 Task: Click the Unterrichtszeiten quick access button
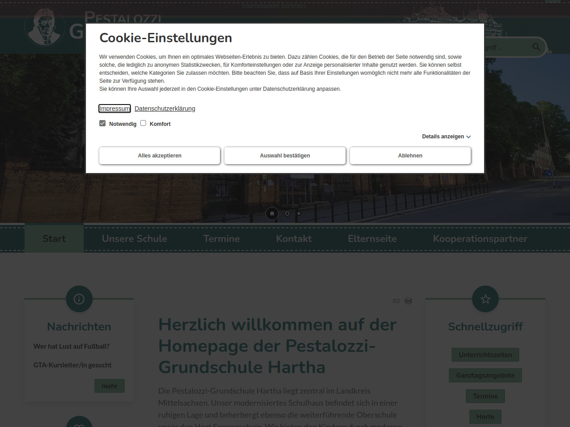(x=485, y=355)
